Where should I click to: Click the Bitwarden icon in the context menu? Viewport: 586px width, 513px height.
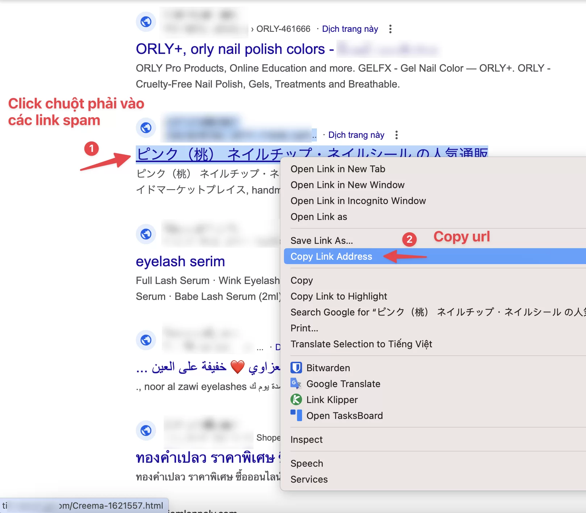[296, 368]
